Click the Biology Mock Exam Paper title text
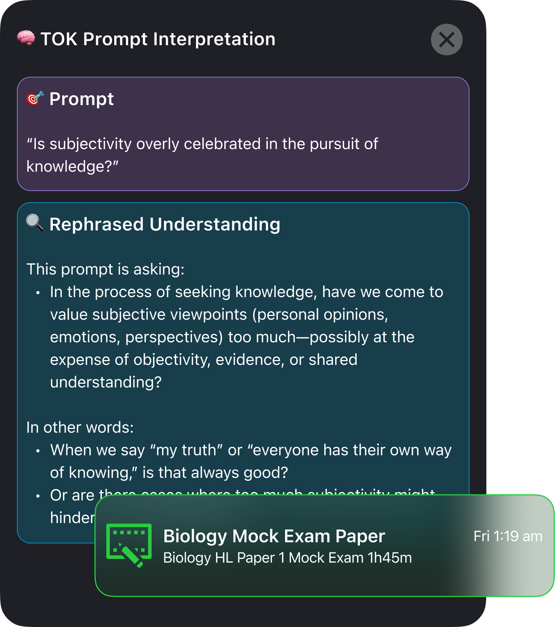 click(x=274, y=536)
